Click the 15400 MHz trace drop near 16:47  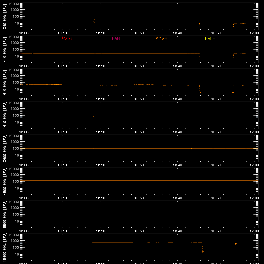point(203,247)
